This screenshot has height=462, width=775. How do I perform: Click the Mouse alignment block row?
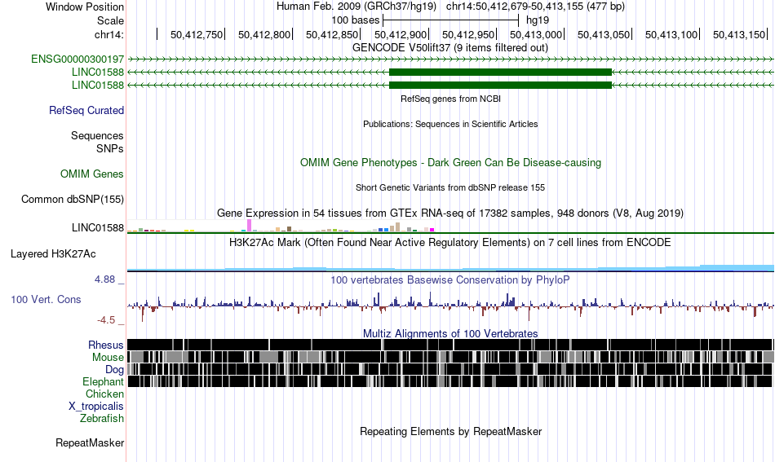(x=450, y=357)
